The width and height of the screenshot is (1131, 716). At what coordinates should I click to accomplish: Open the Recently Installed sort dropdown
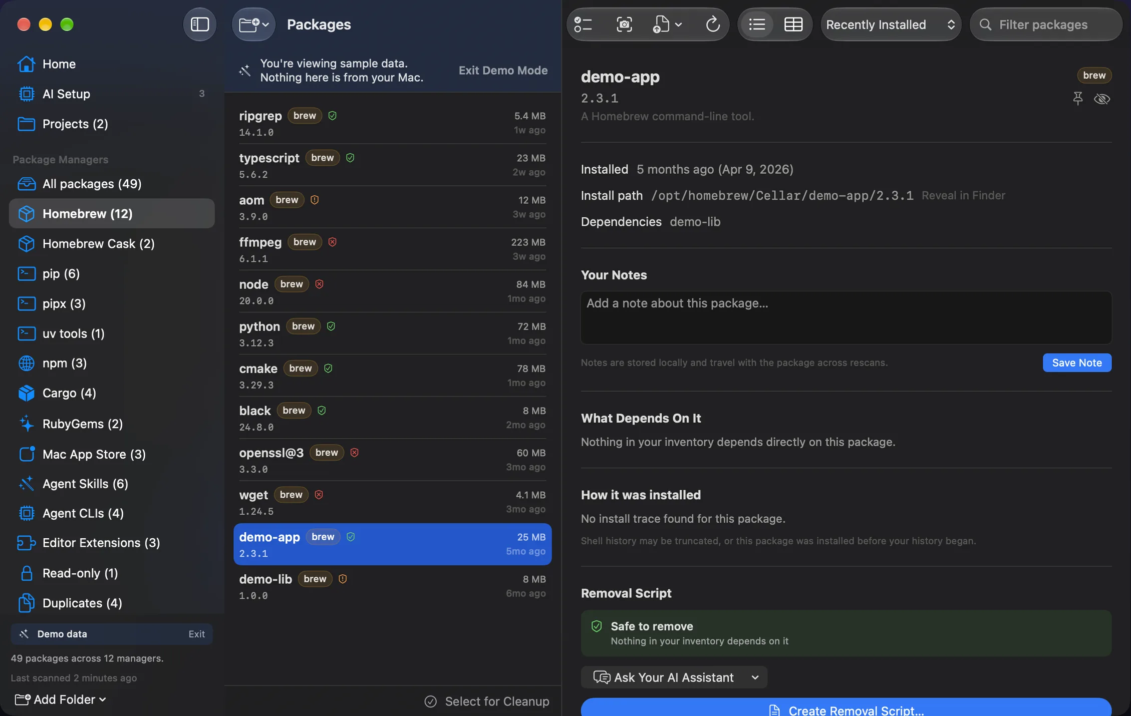tap(890, 24)
